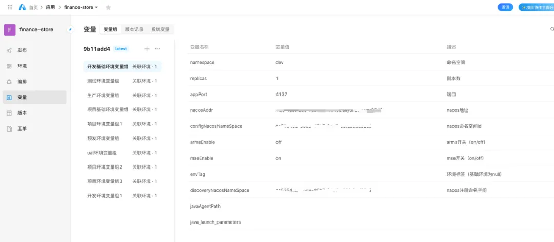Add a new variable group with plus icon
The image size is (554, 242).
coord(147,49)
